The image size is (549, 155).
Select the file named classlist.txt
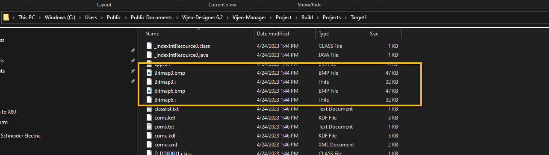166,109
